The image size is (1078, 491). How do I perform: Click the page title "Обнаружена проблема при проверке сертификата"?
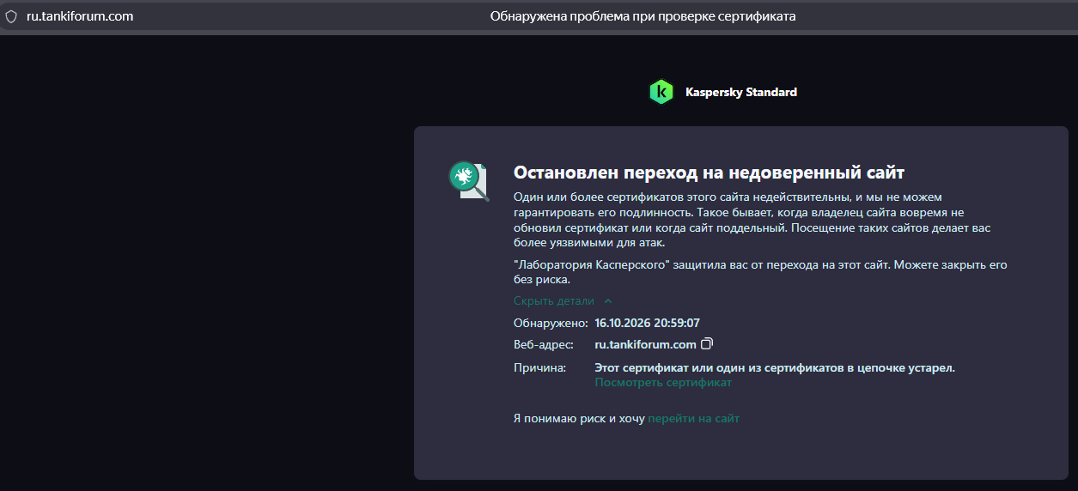[643, 16]
